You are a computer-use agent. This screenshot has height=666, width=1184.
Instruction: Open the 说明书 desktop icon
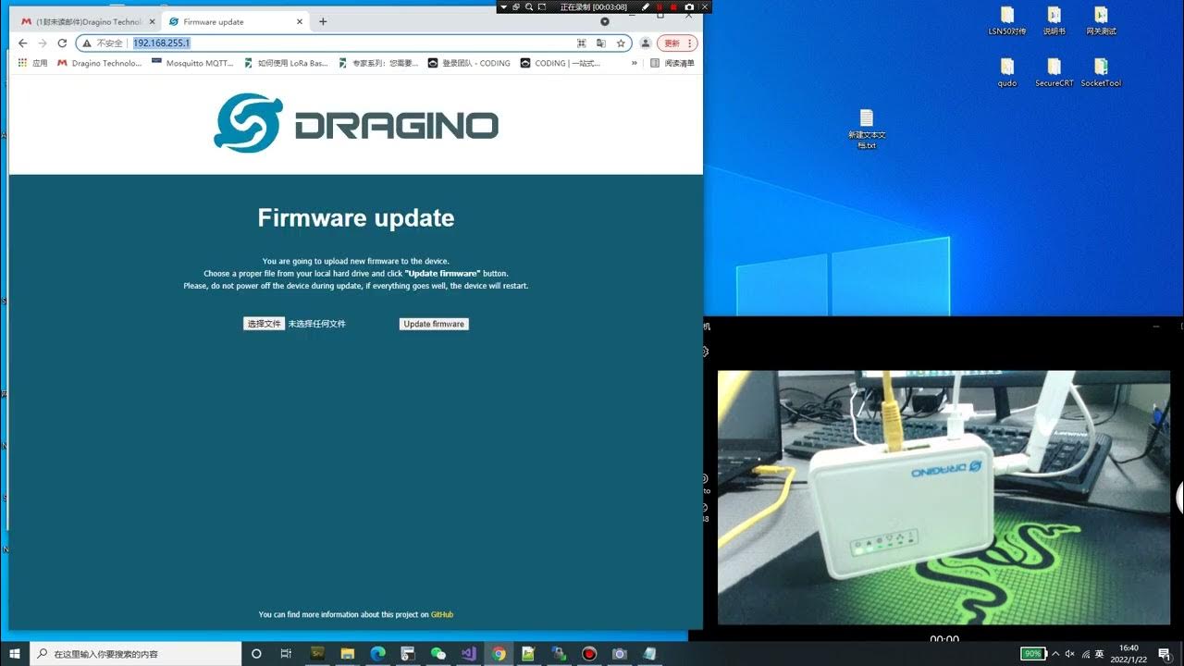1054,20
